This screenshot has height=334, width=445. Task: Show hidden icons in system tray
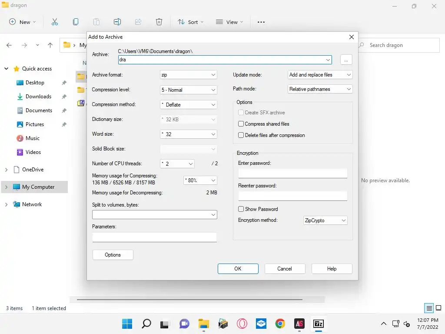pos(383,324)
